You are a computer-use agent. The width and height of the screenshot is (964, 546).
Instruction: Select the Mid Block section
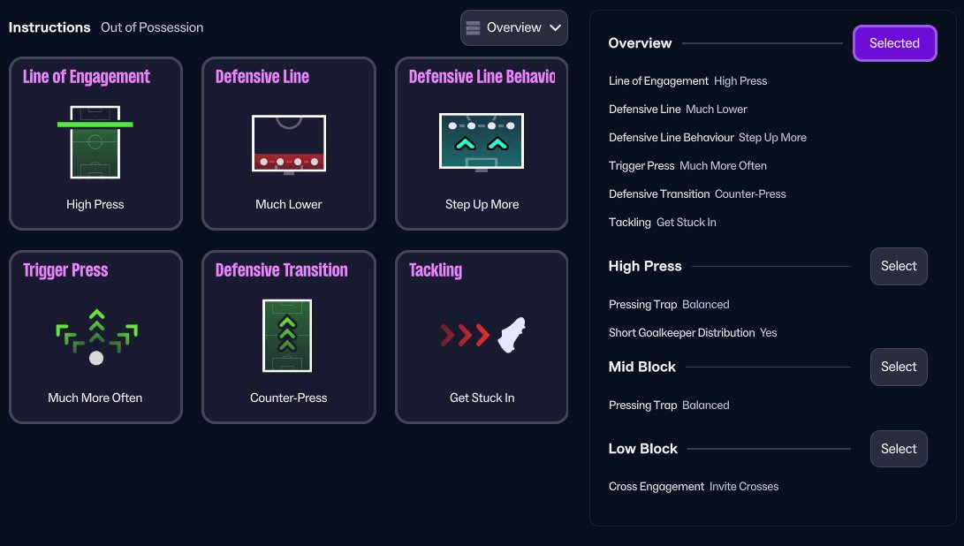point(898,367)
